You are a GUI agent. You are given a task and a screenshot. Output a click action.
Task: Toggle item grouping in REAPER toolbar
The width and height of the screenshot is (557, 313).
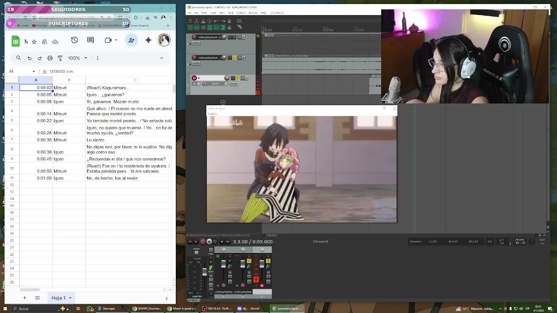point(197,27)
